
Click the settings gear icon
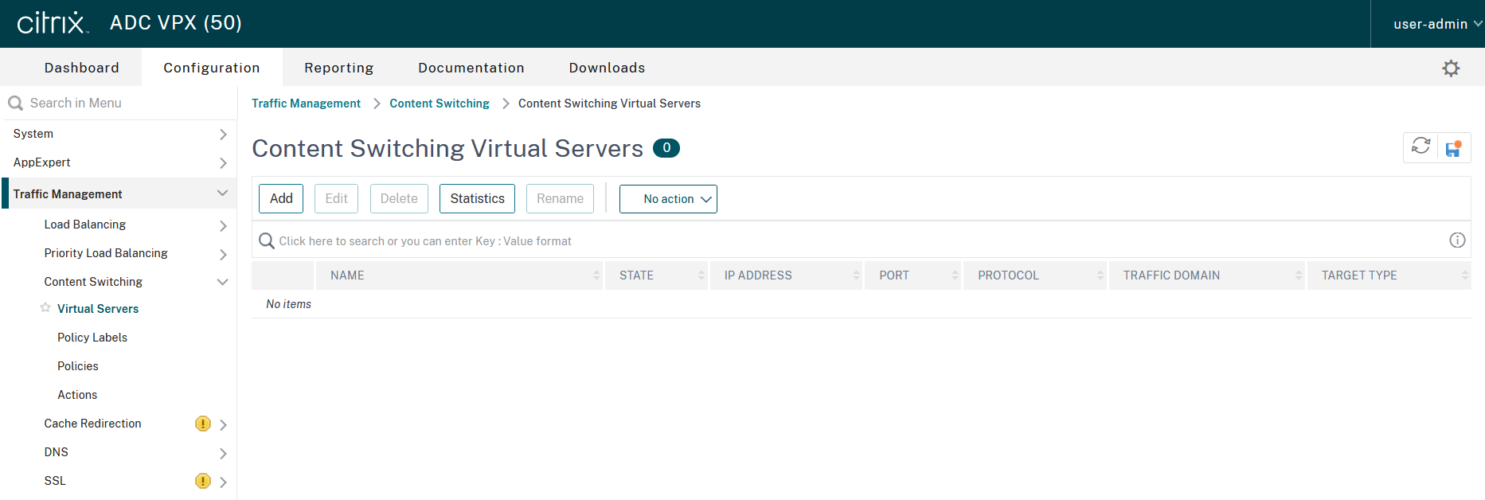pyautogui.click(x=1451, y=68)
